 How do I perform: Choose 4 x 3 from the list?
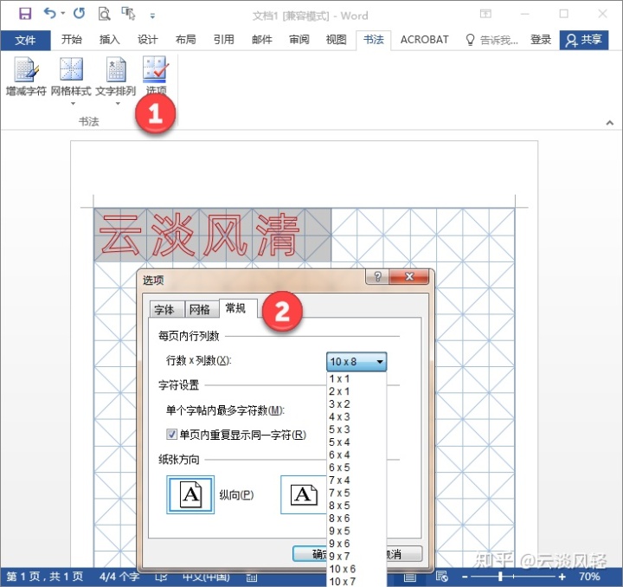click(x=356, y=417)
